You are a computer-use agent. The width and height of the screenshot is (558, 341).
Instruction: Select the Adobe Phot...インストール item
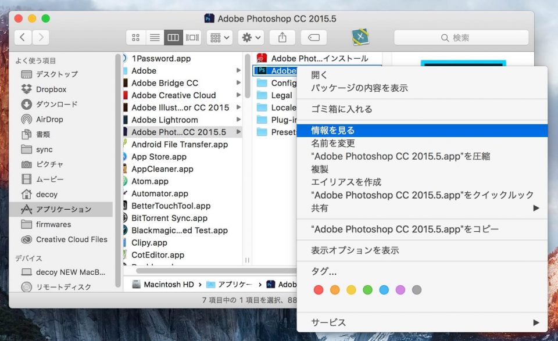click(317, 58)
